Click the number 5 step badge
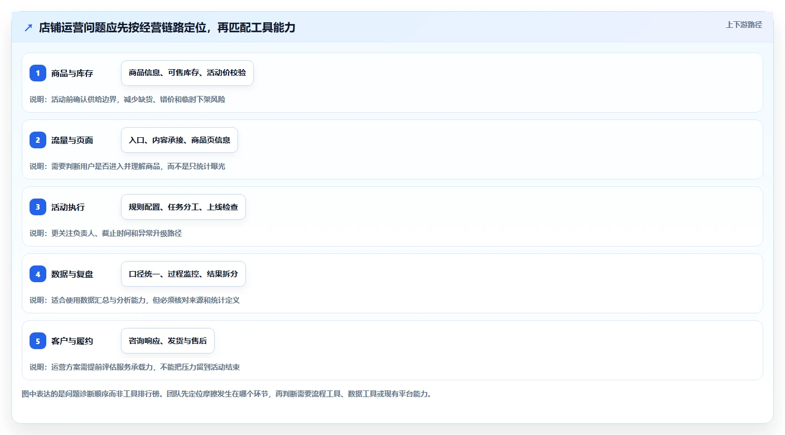Image resolution: width=785 pixels, height=435 pixels. click(x=38, y=341)
